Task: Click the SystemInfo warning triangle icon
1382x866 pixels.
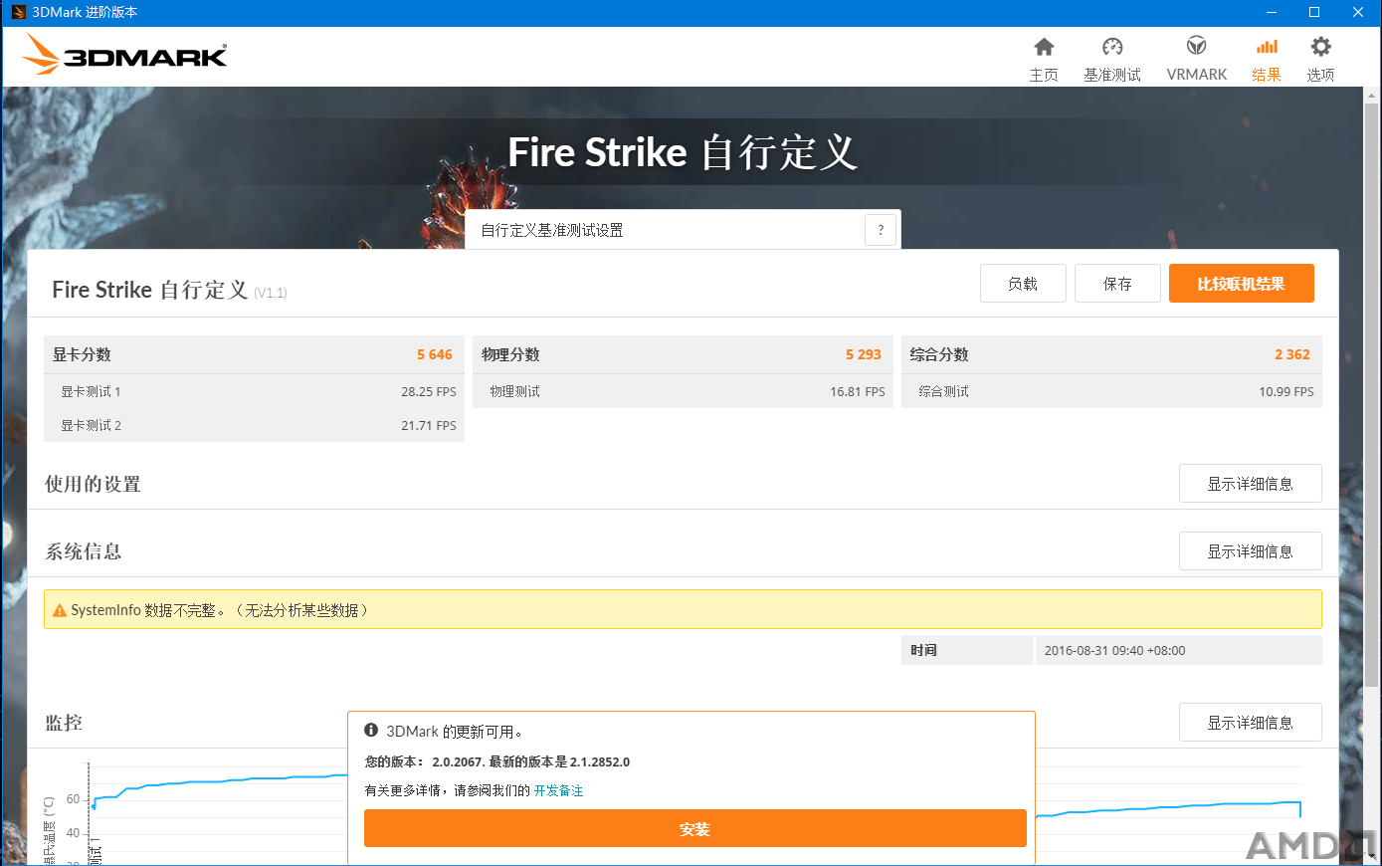Action: coord(60,611)
